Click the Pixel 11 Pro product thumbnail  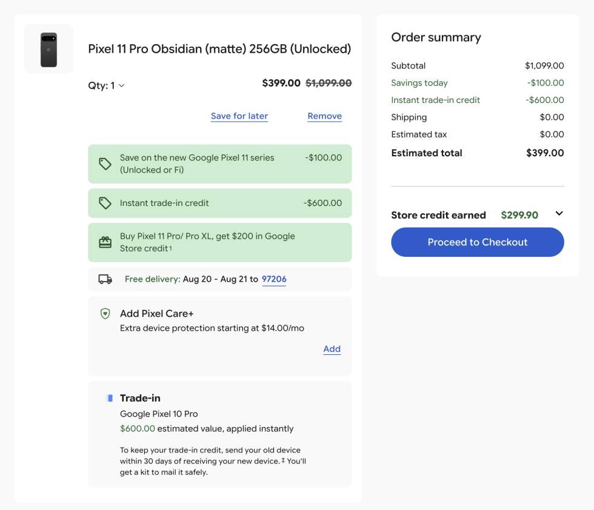(49, 49)
